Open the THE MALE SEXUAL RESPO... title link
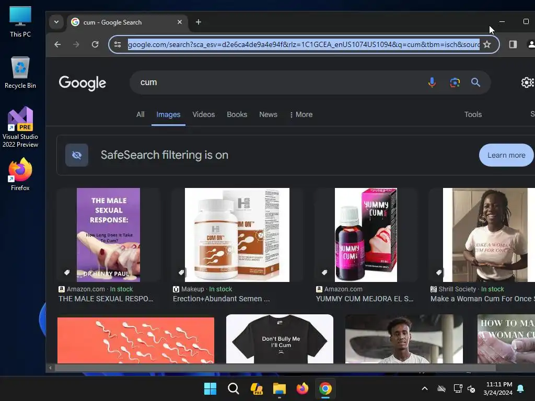The image size is (535, 401). click(x=106, y=299)
